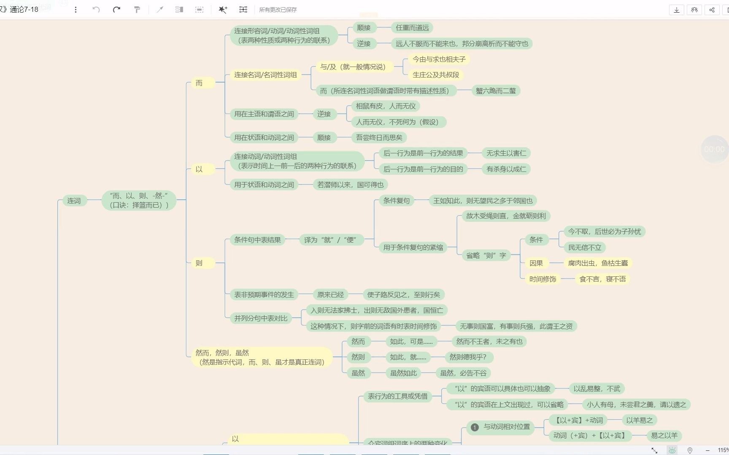
Task: Click the download export button
Action: 677,10
